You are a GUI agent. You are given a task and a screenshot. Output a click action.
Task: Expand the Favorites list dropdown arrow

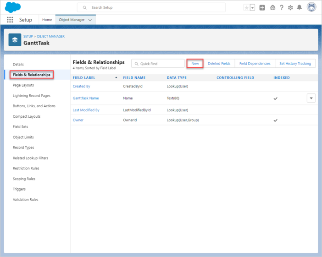pyautogui.click(x=252, y=8)
